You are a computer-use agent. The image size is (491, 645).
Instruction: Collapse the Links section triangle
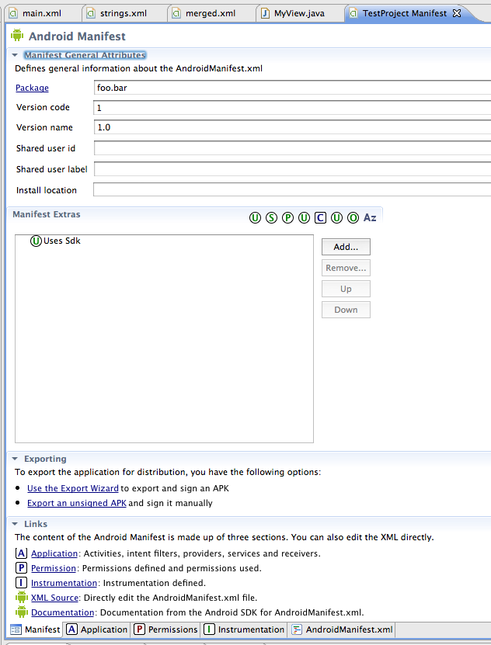[15, 524]
